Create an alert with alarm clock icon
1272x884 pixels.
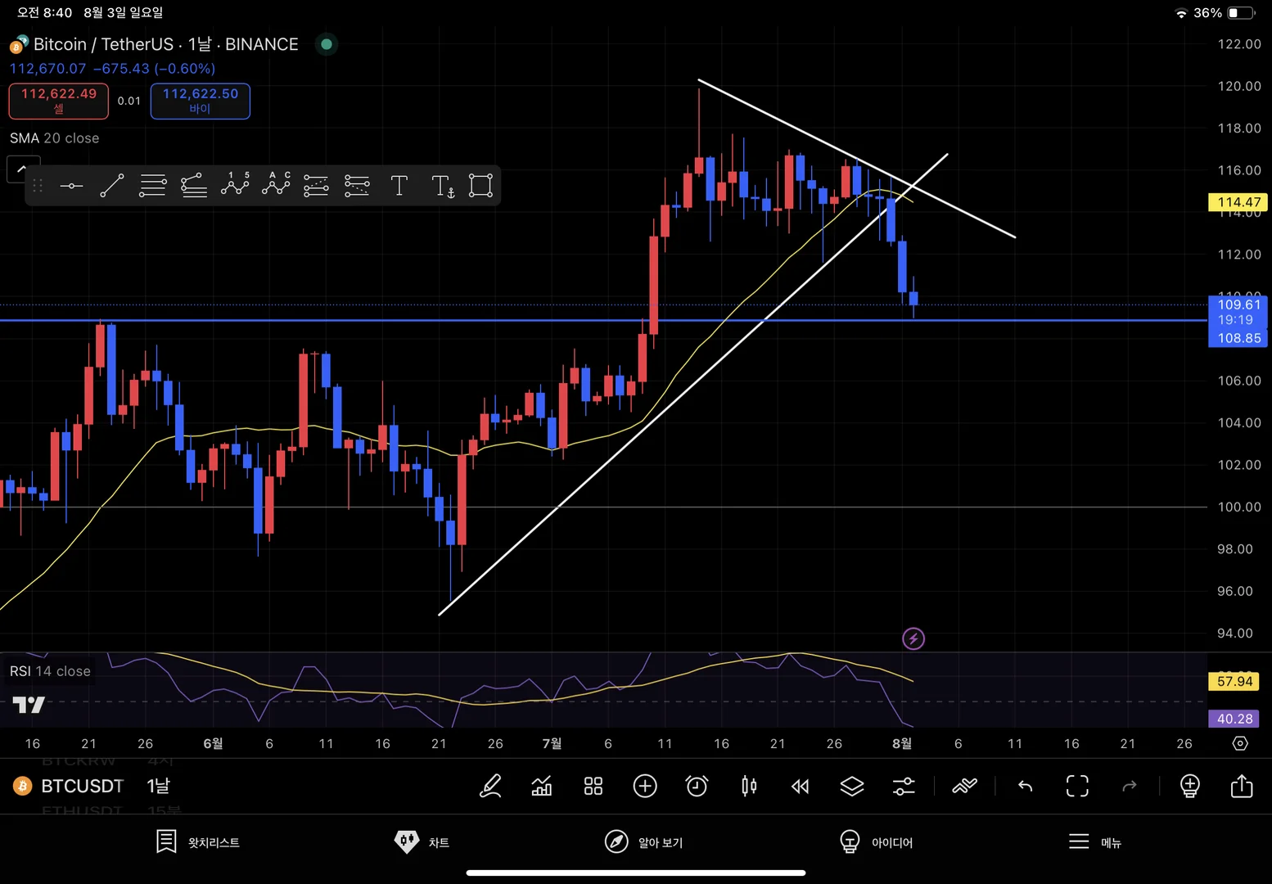[x=697, y=787]
